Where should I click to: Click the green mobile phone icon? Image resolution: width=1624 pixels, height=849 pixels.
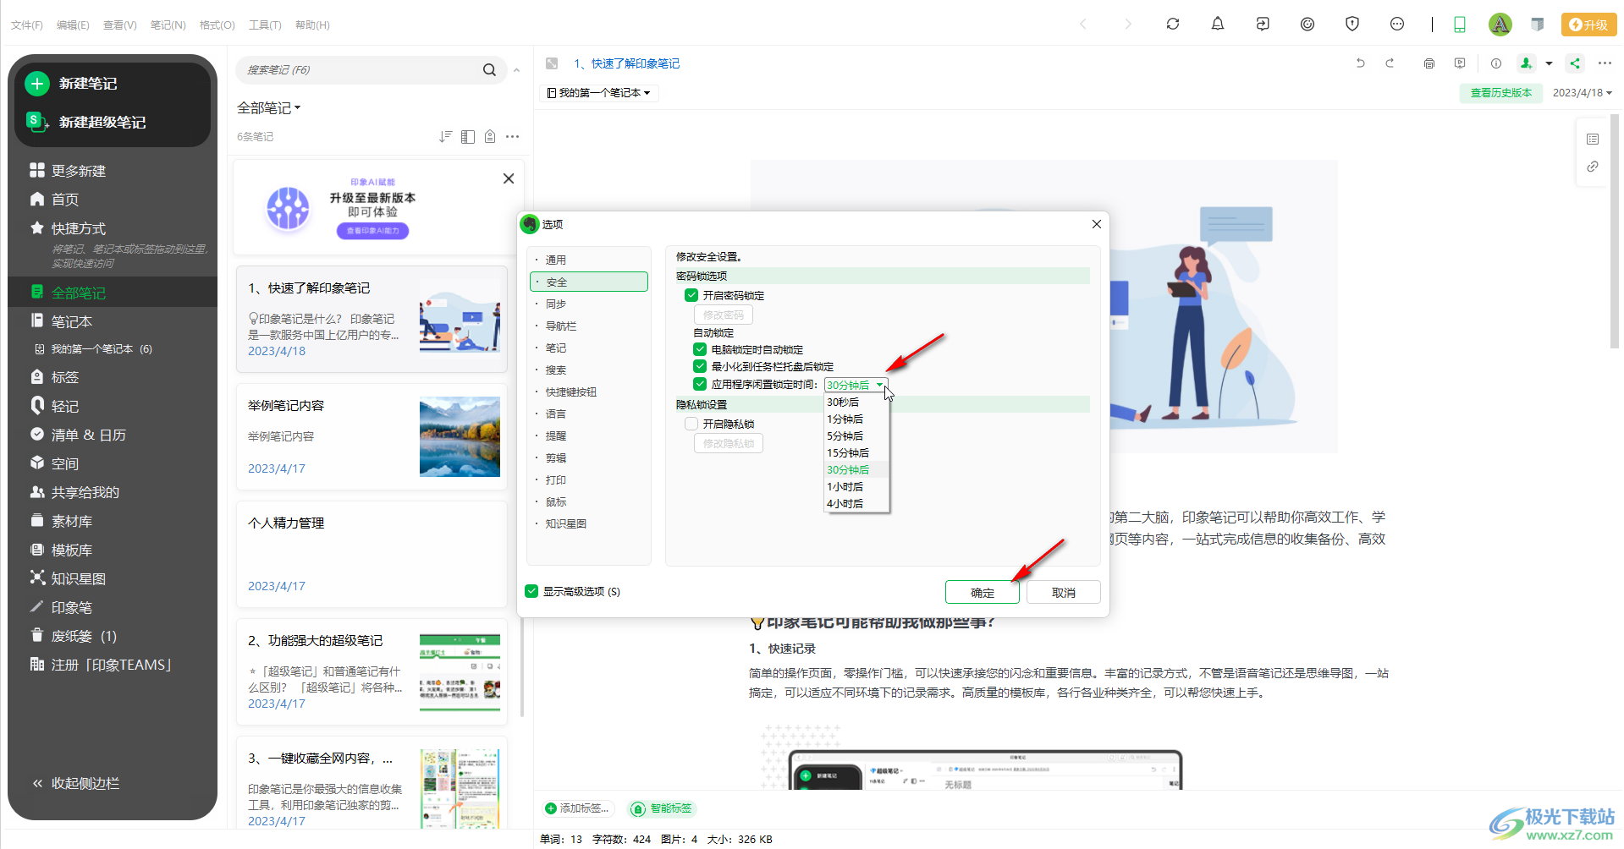pos(1459,25)
